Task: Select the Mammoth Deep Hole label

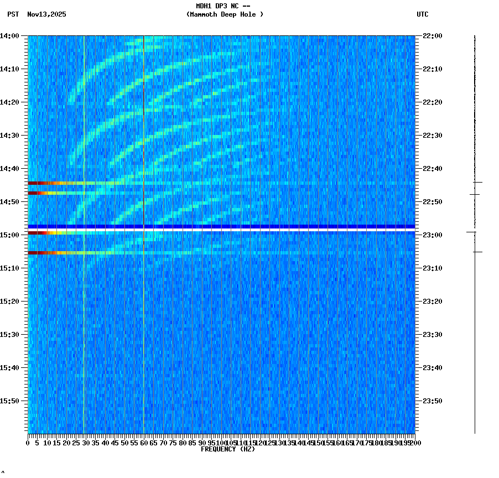Action: (x=225, y=15)
